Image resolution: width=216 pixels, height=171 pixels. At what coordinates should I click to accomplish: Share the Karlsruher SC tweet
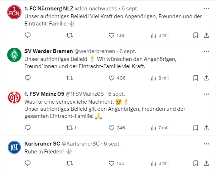pyautogui.click(x=206, y=163)
